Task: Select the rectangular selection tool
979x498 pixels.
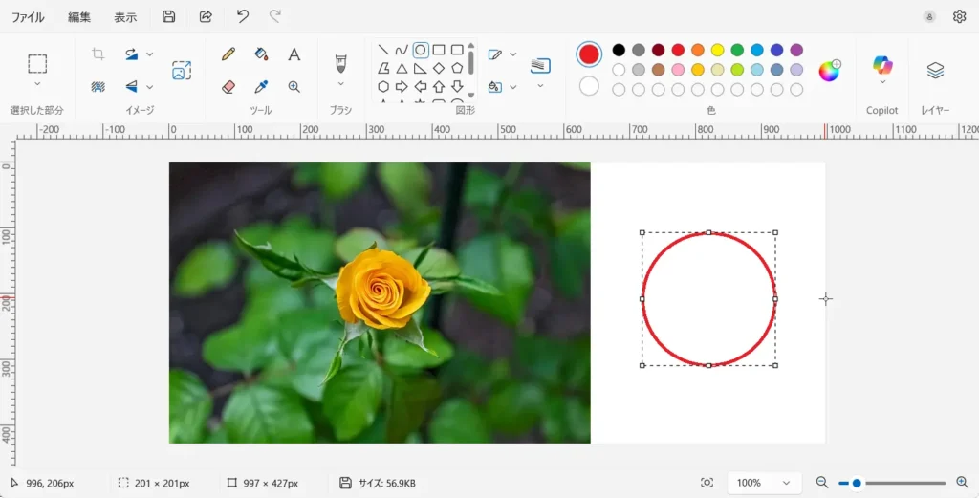Action: [x=37, y=64]
